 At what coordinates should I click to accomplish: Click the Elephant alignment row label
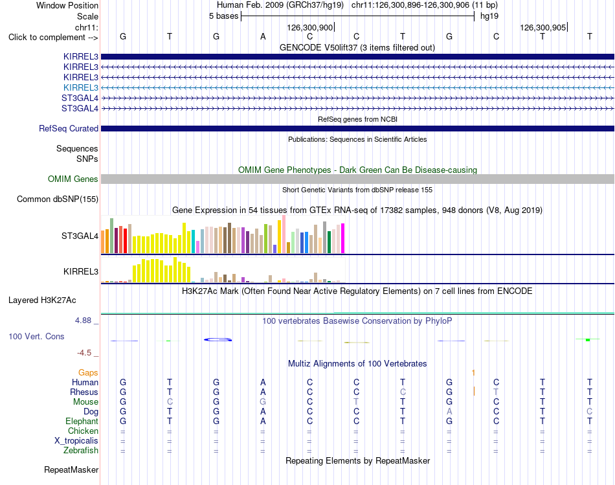coord(82,421)
